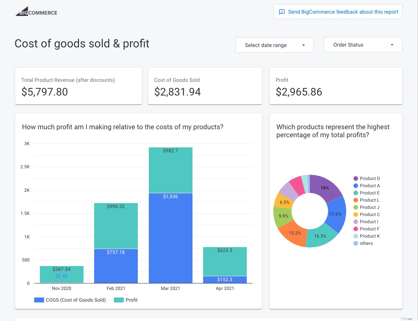Click the BigCommerce logo
The image size is (418, 321).
(x=36, y=11)
